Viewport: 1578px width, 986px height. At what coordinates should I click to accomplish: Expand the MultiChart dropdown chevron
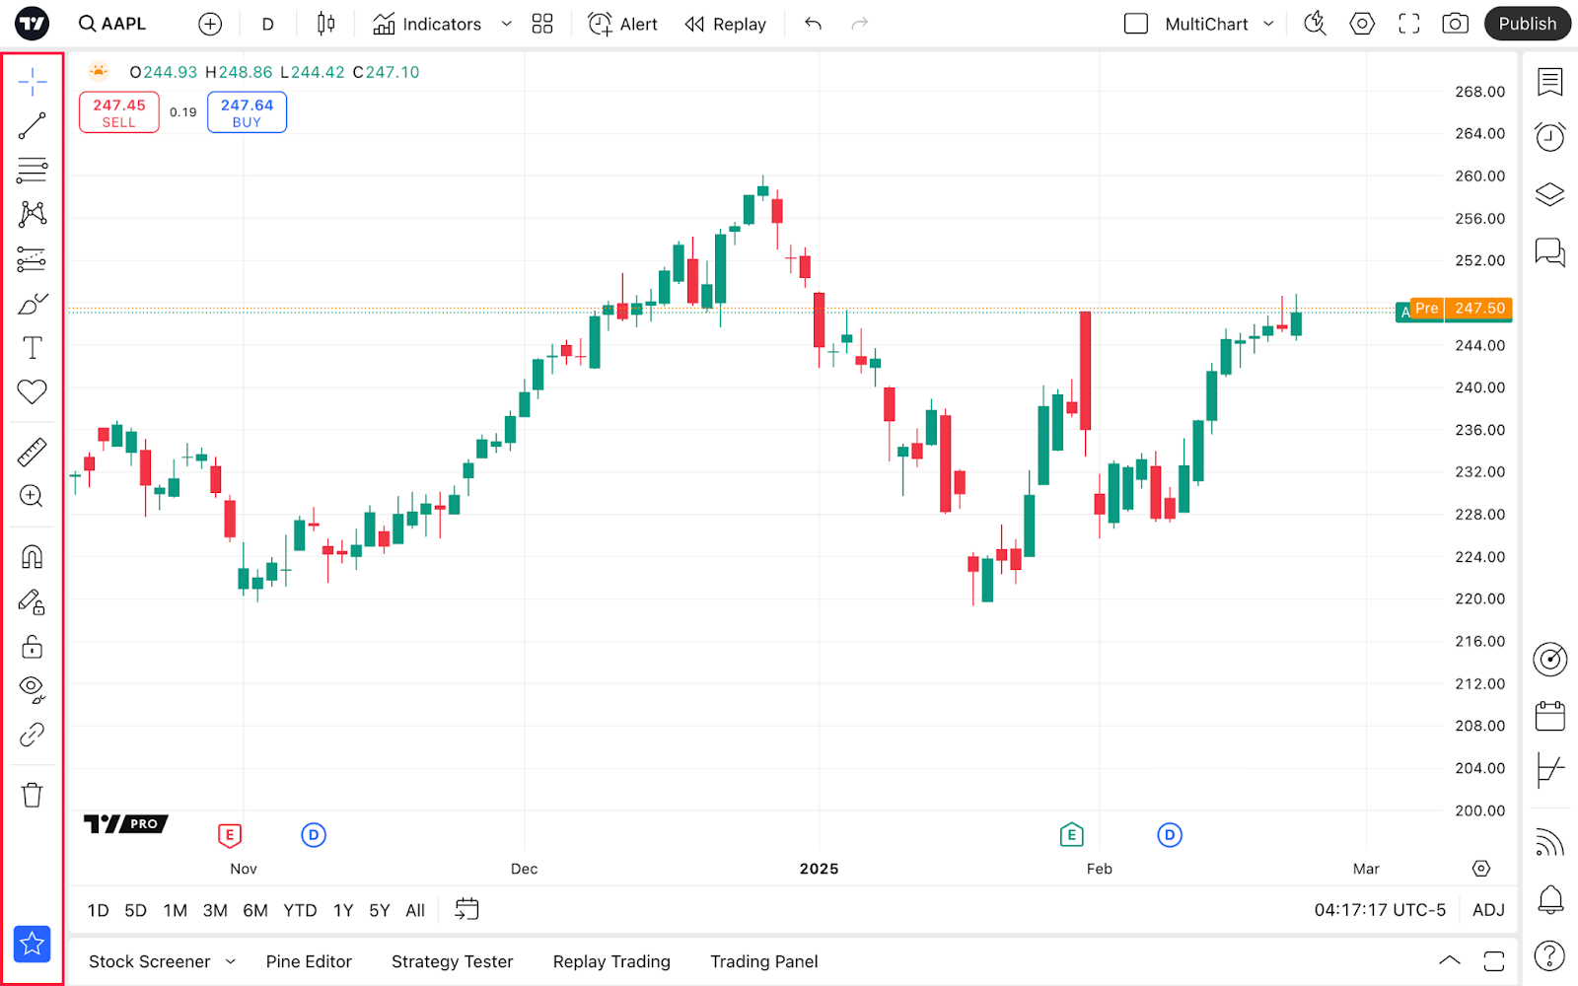tap(1268, 24)
